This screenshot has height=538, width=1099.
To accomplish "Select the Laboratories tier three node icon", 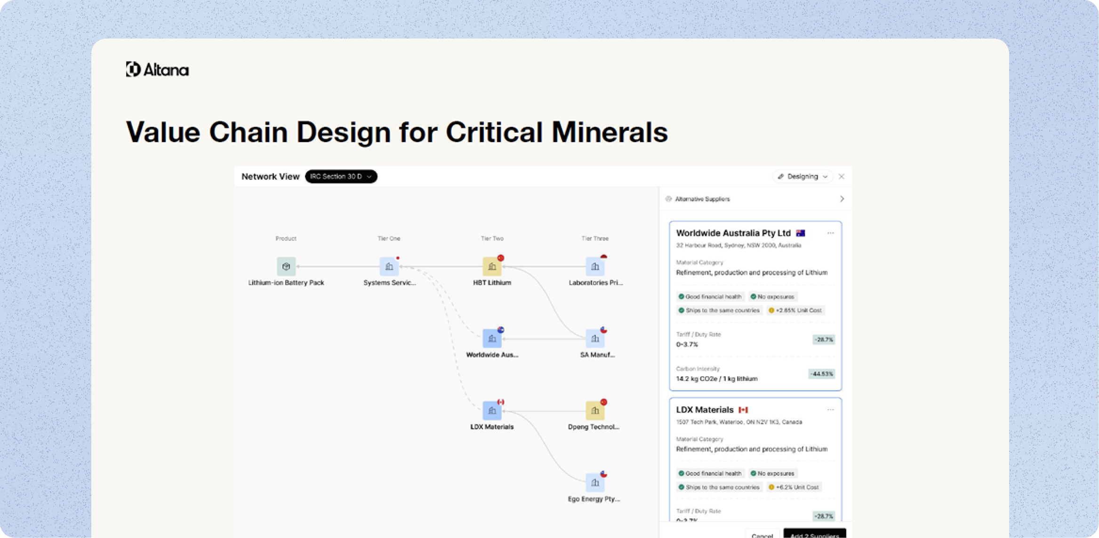I will click(x=595, y=267).
